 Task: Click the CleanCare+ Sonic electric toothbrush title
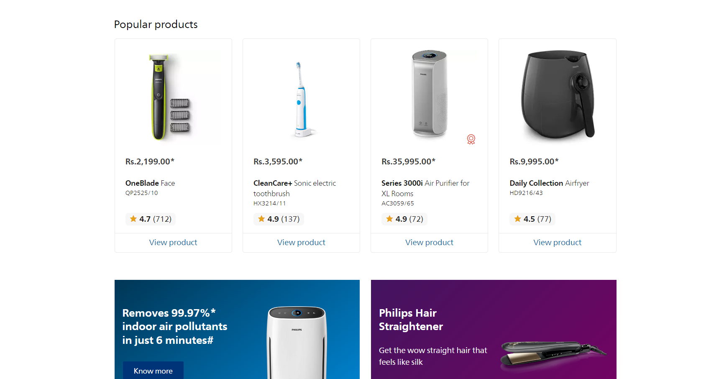(x=294, y=188)
